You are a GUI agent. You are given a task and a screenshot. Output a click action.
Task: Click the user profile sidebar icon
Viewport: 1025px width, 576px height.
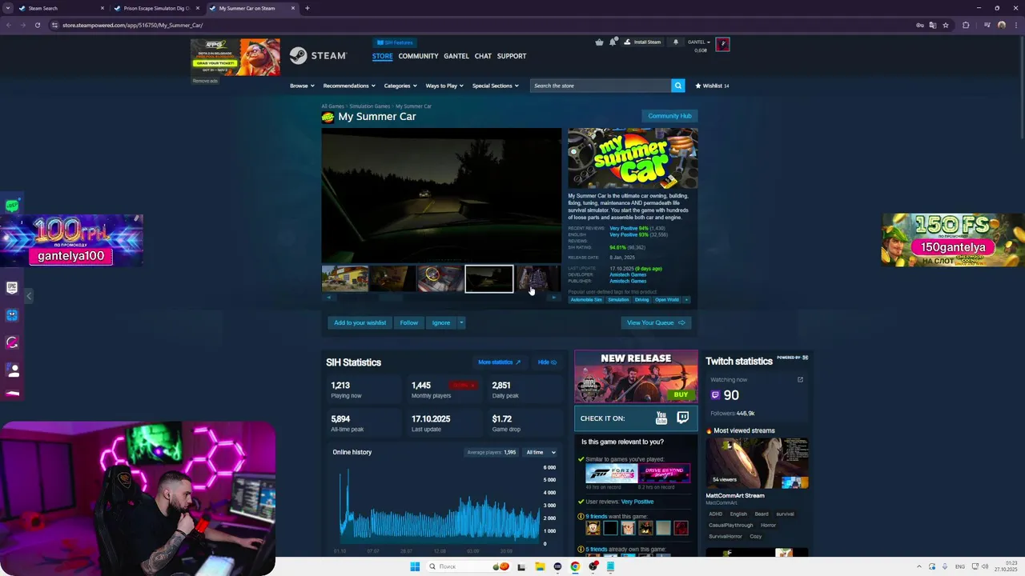(x=12, y=370)
